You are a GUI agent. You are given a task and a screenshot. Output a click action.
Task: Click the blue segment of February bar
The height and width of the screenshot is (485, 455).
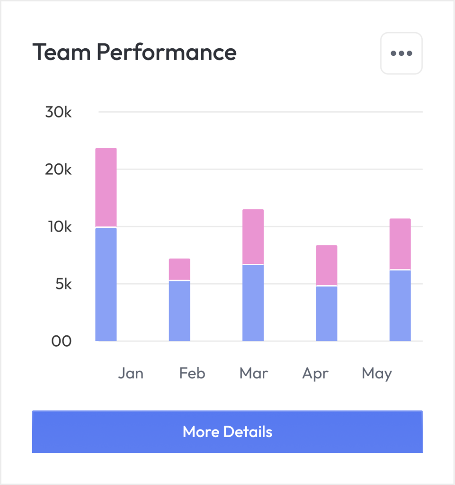point(179,311)
